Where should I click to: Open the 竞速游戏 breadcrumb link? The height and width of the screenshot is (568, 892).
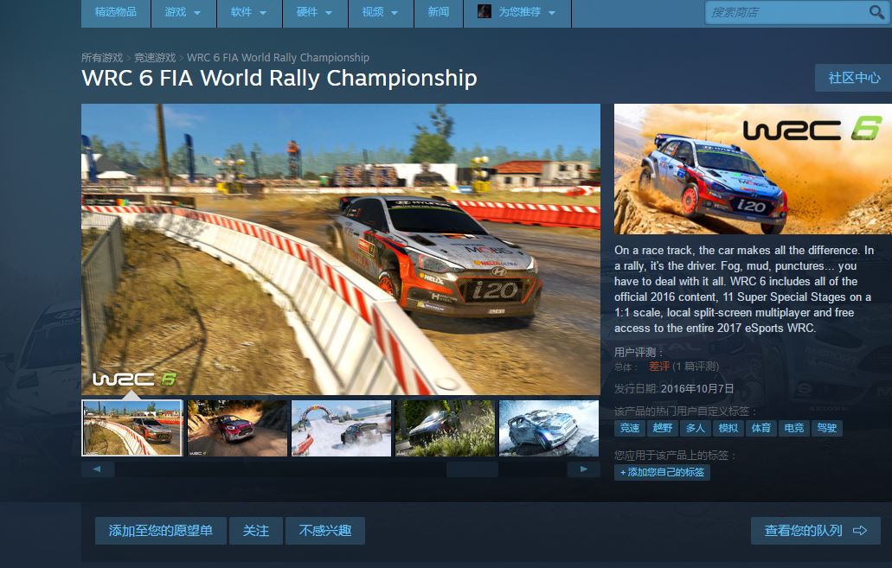tap(155, 57)
